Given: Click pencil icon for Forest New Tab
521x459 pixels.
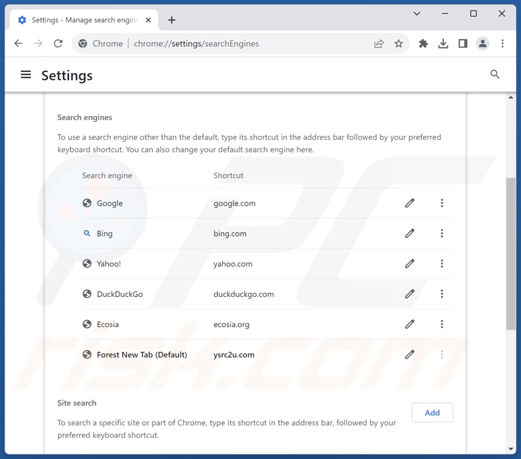Looking at the screenshot, I should point(410,355).
